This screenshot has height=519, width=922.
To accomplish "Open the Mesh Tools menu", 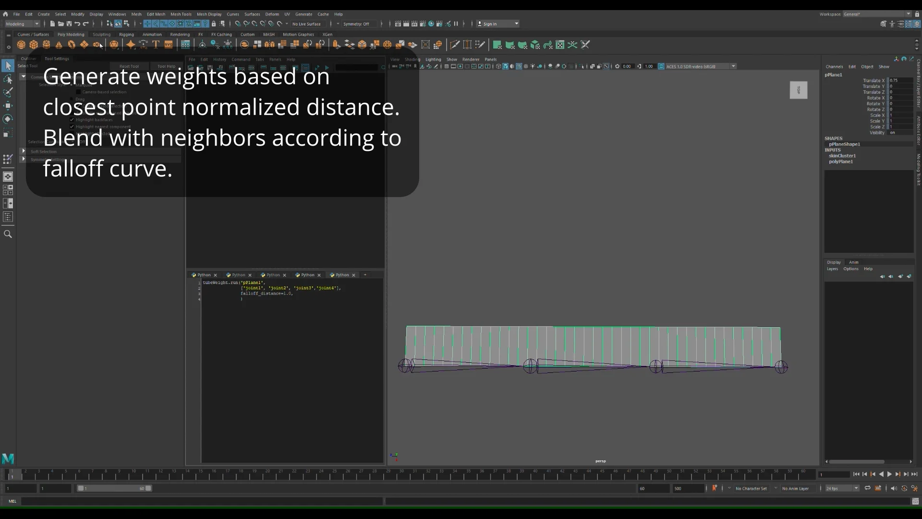I will (x=181, y=14).
